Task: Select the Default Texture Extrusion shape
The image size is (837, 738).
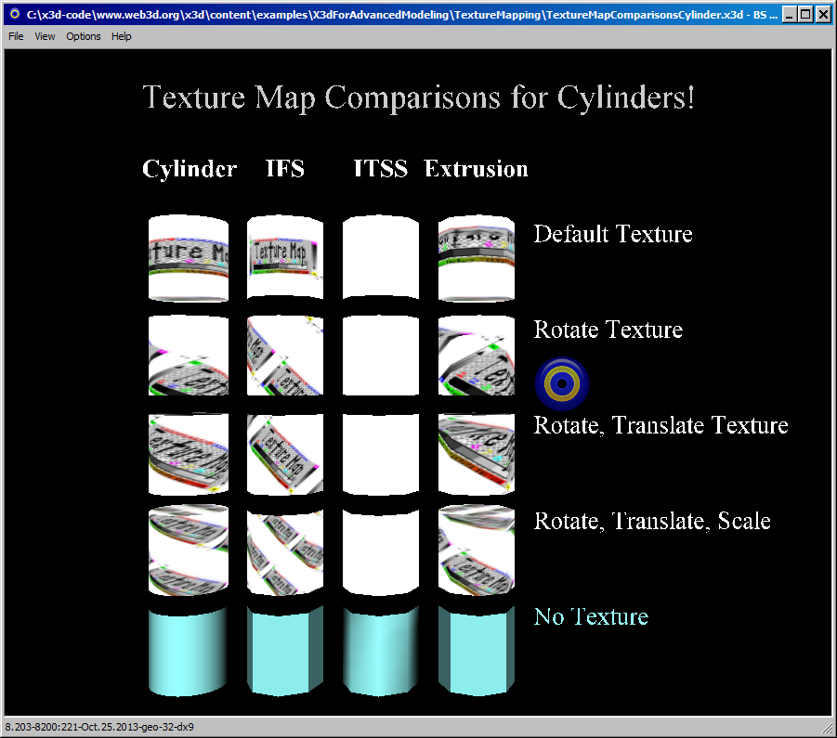Action: [476, 257]
